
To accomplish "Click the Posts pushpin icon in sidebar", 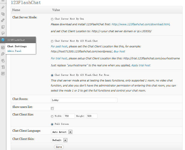I will [x=3, y=7].
